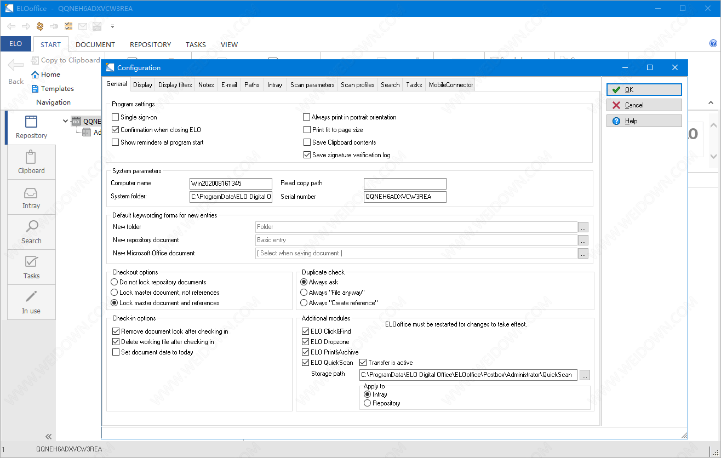Click the checklist icon in quick access toolbar
The image size is (721, 458).
click(x=68, y=26)
